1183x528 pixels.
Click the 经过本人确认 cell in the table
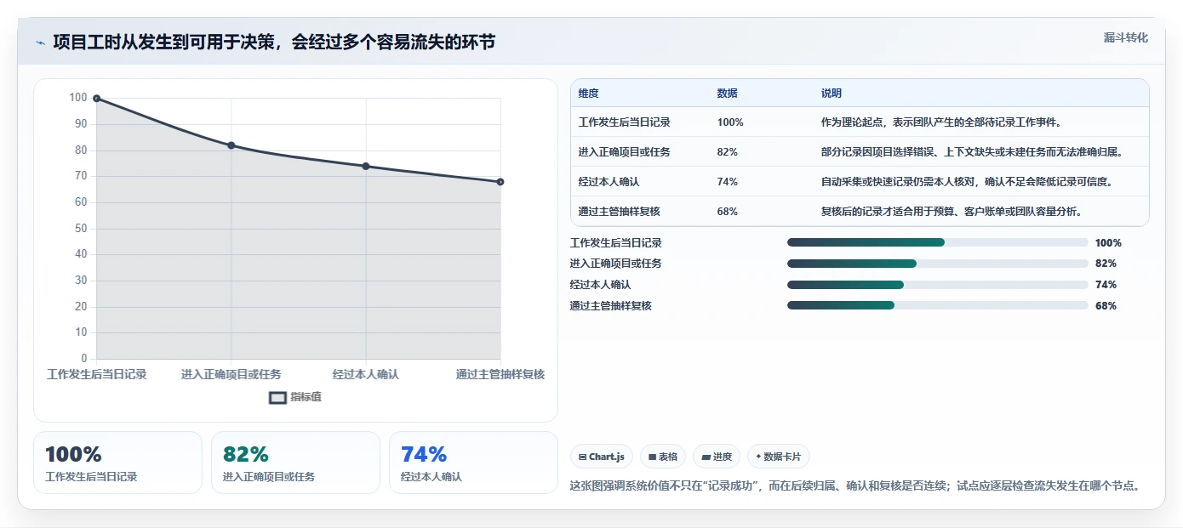coord(609,182)
